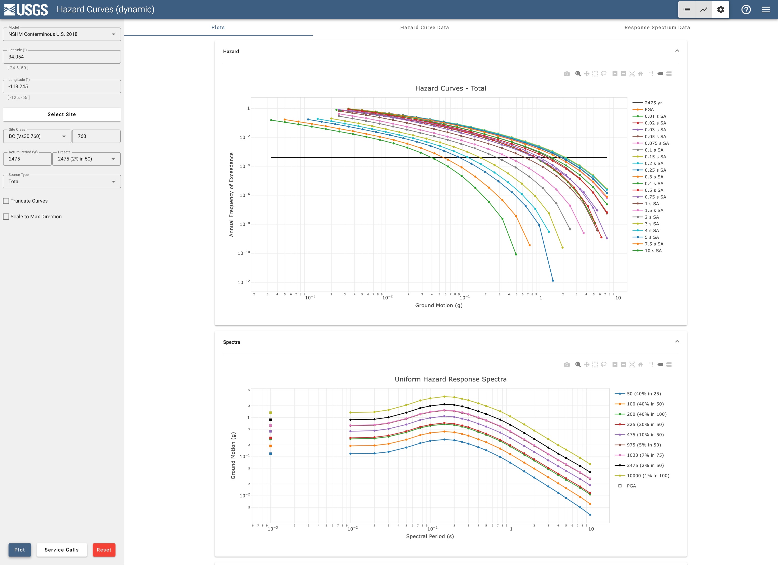Screen dimensions: 778x565
Task: Toggle 2475 (2% in 50) spectra trace
Action: [640, 465]
